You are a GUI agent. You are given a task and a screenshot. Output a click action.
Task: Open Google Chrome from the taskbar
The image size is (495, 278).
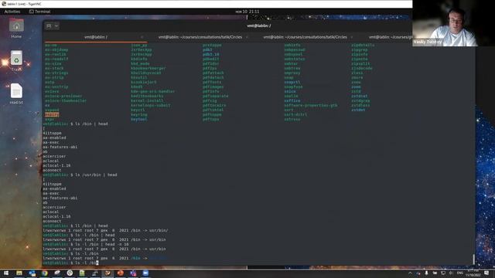click(x=45, y=273)
